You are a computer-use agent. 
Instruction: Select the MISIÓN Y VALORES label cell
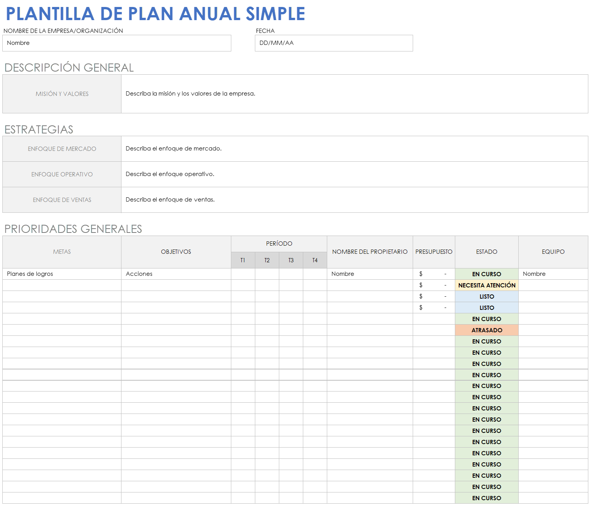(61, 94)
